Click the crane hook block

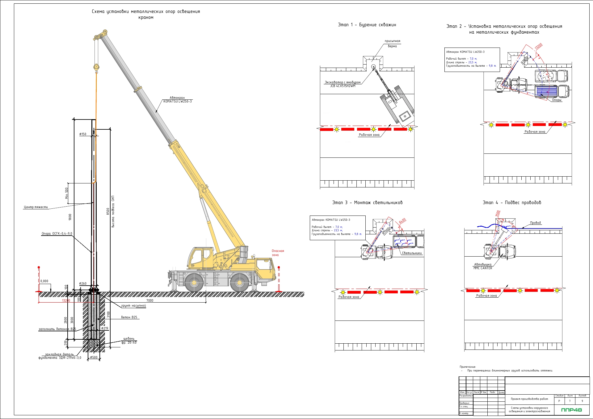click(x=96, y=68)
